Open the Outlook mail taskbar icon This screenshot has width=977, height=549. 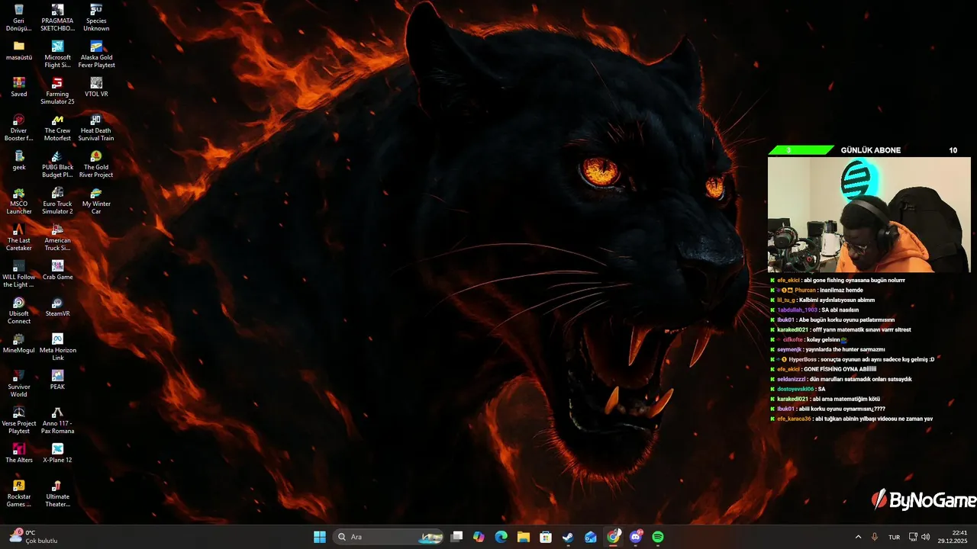(591, 537)
